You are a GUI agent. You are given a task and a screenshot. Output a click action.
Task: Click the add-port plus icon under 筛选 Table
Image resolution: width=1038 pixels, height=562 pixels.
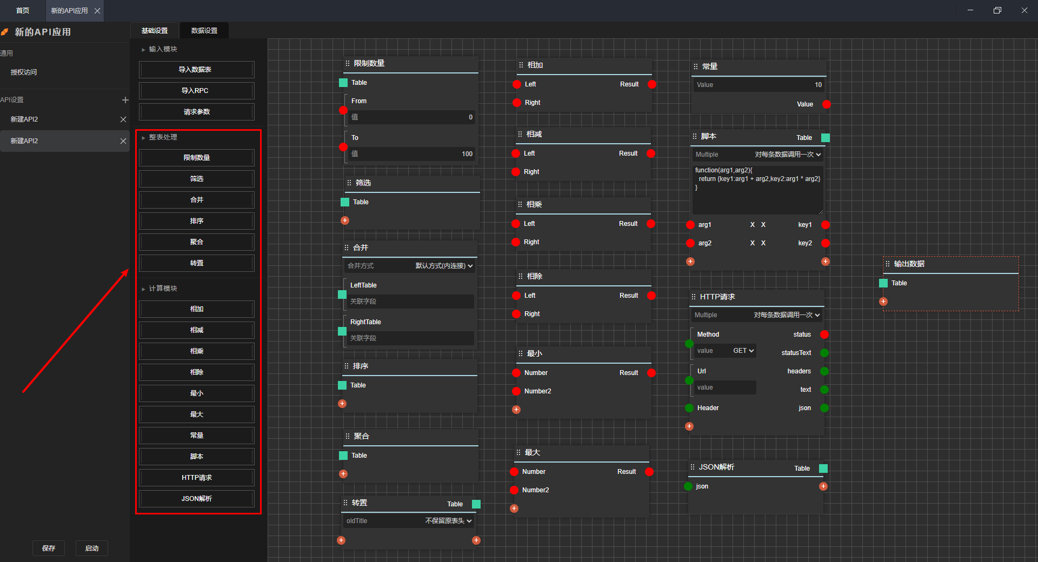point(345,220)
